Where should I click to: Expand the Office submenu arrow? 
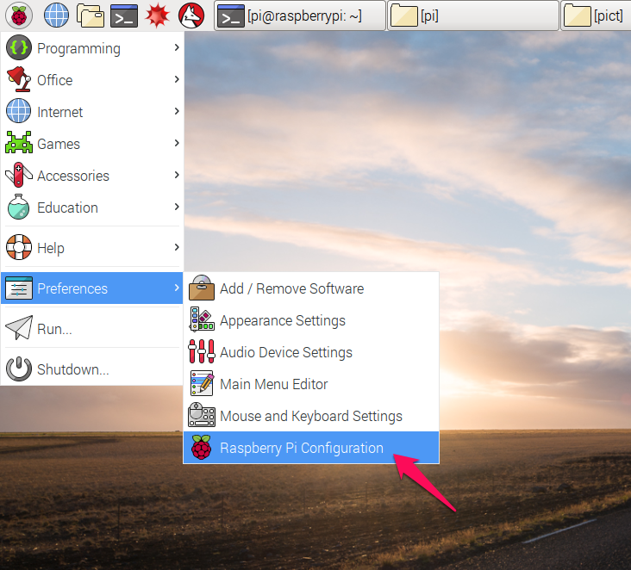pos(176,79)
